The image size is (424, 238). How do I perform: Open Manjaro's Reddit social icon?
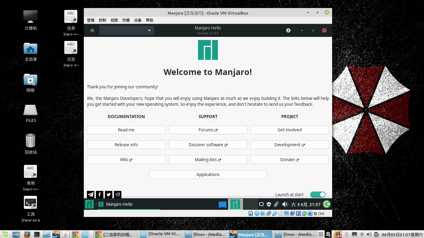[x=118, y=195]
